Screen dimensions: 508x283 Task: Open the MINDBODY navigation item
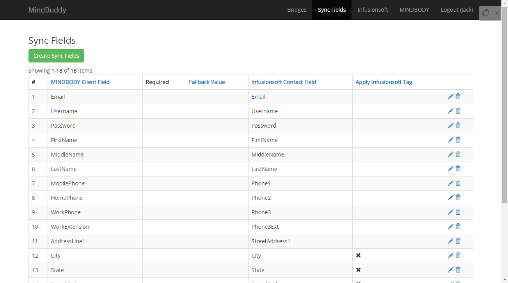[414, 10]
